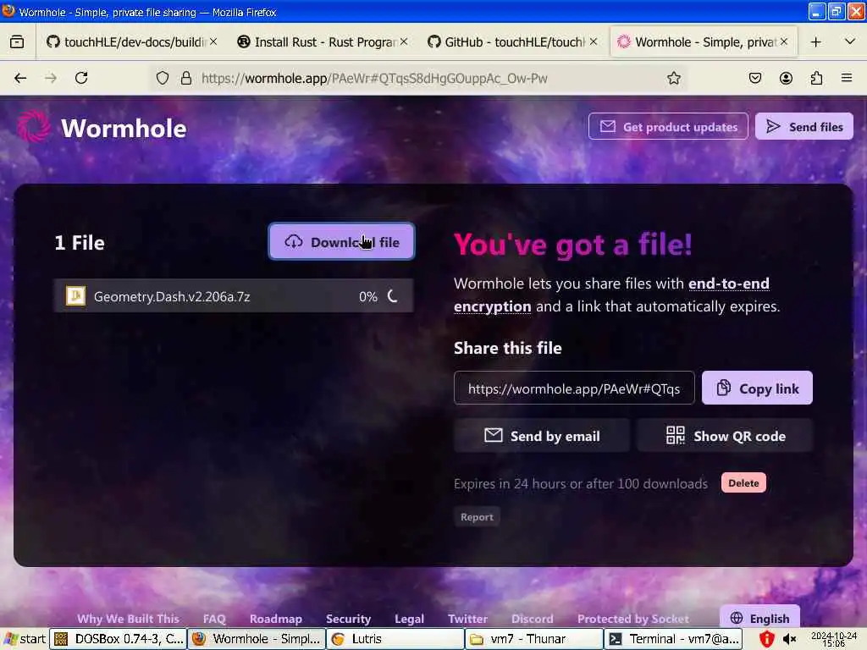Open Why We Built This footer link
This screenshot has width=867, height=650.
coord(129,619)
